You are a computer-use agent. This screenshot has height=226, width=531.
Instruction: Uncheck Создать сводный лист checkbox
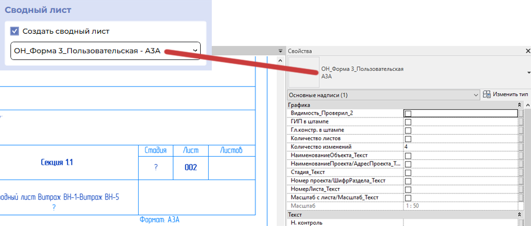pyautogui.click(x=15, y=31)
